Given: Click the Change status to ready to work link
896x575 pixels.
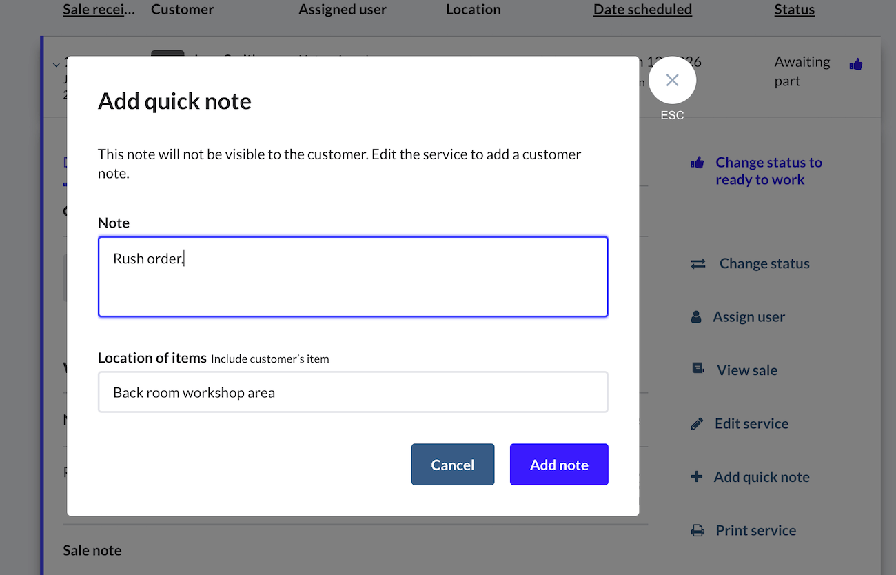Looking at the screenshot, I should [768, 171].
